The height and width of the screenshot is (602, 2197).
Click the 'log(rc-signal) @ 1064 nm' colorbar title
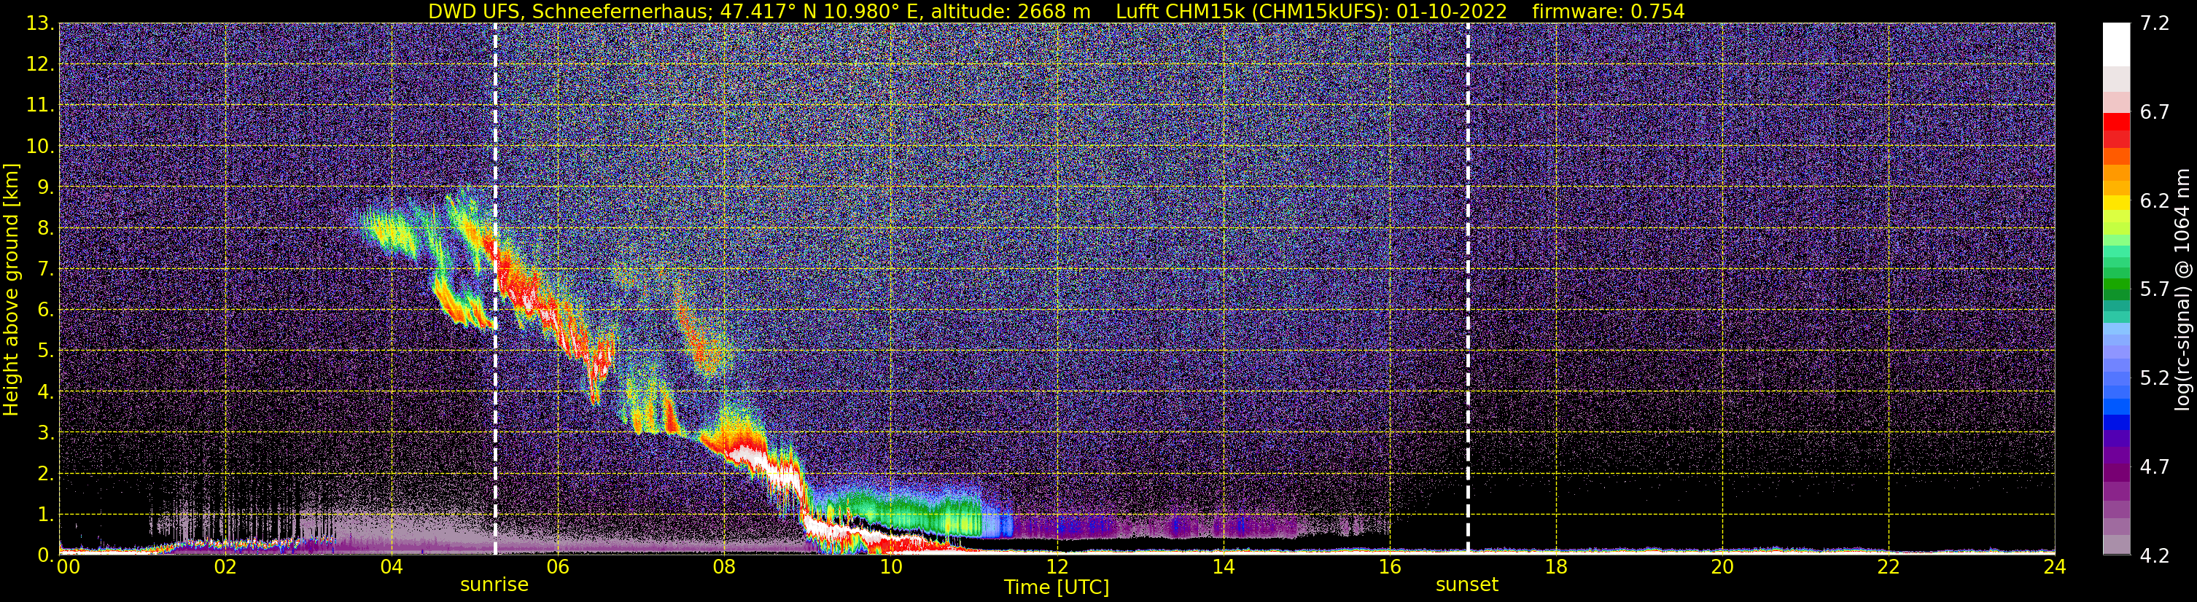click(x=2182, y=289)
